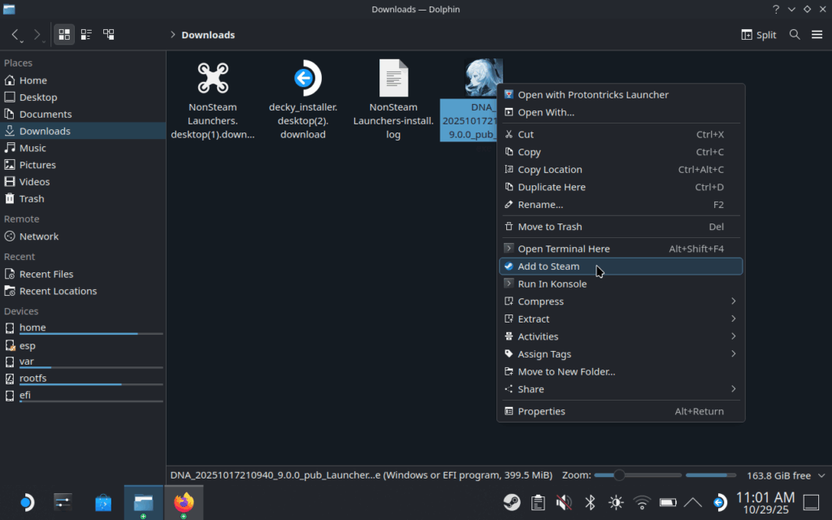The image size is (832, 520).
Task: Toggle Bluetooth from the system tray
Action: pos(588,502)
